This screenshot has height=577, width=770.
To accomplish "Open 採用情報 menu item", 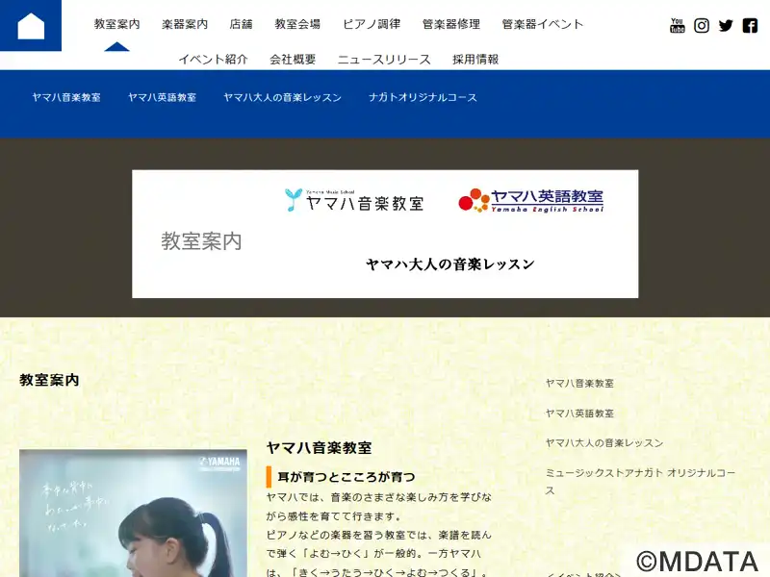I will (x=475, y=60).
